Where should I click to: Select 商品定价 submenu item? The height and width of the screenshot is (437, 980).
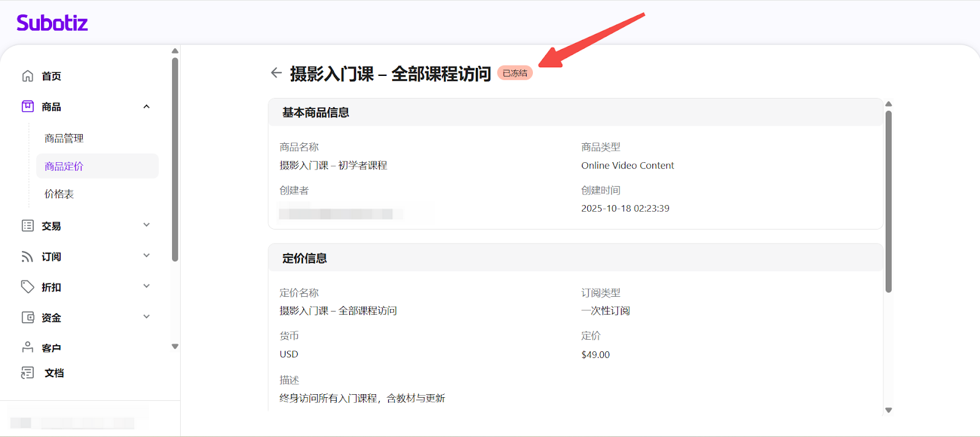point(64,166)
